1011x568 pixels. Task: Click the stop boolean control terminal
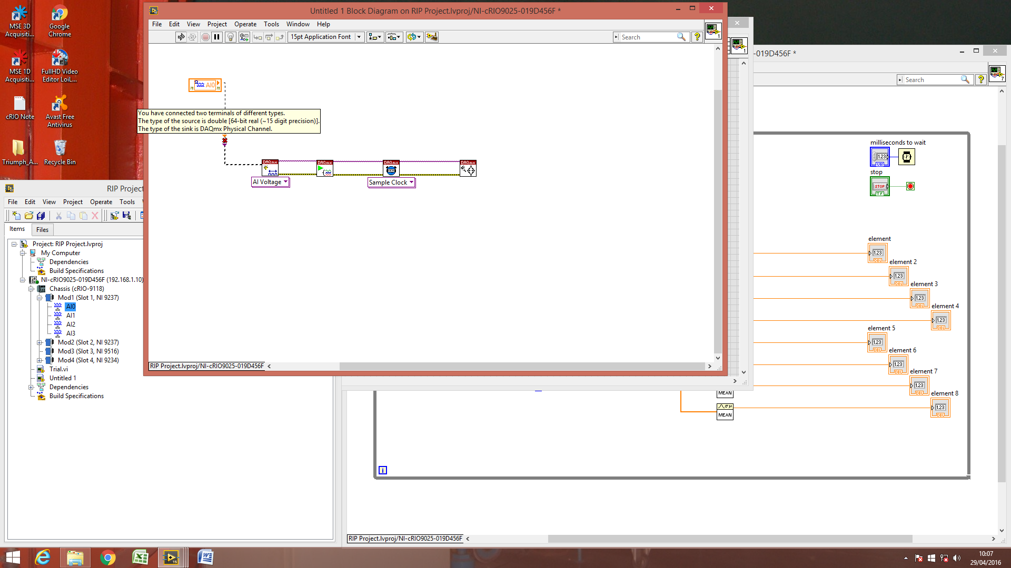pyautogui.click(x=879, y=187)
